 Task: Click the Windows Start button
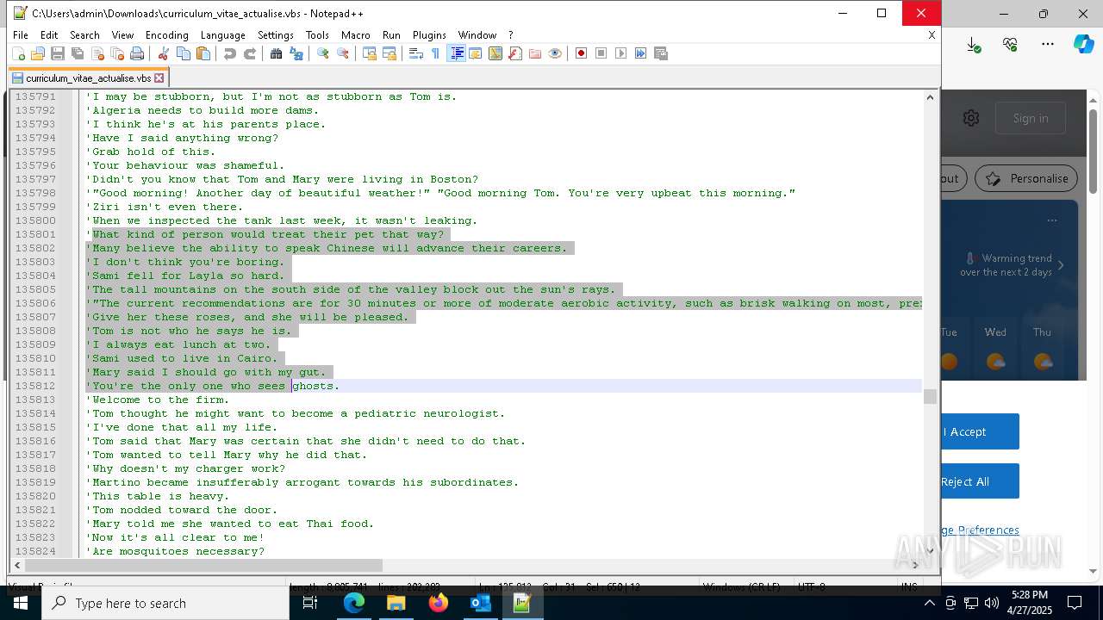(20, 603)
